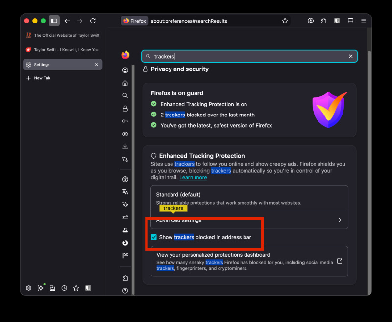The width and height of the screenshot is (392, 322).
Task: Focus the settings search field containing trackers
Action: (249, 56)
